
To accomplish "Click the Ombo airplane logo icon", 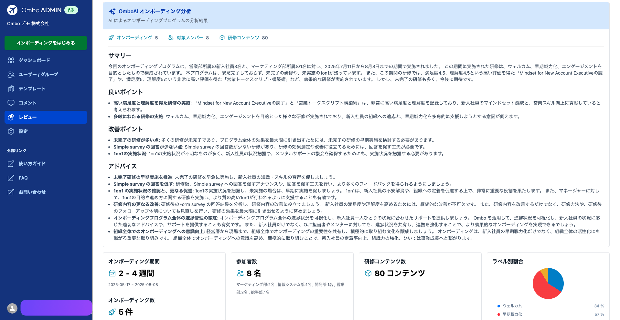I will [x=12, y=10].
